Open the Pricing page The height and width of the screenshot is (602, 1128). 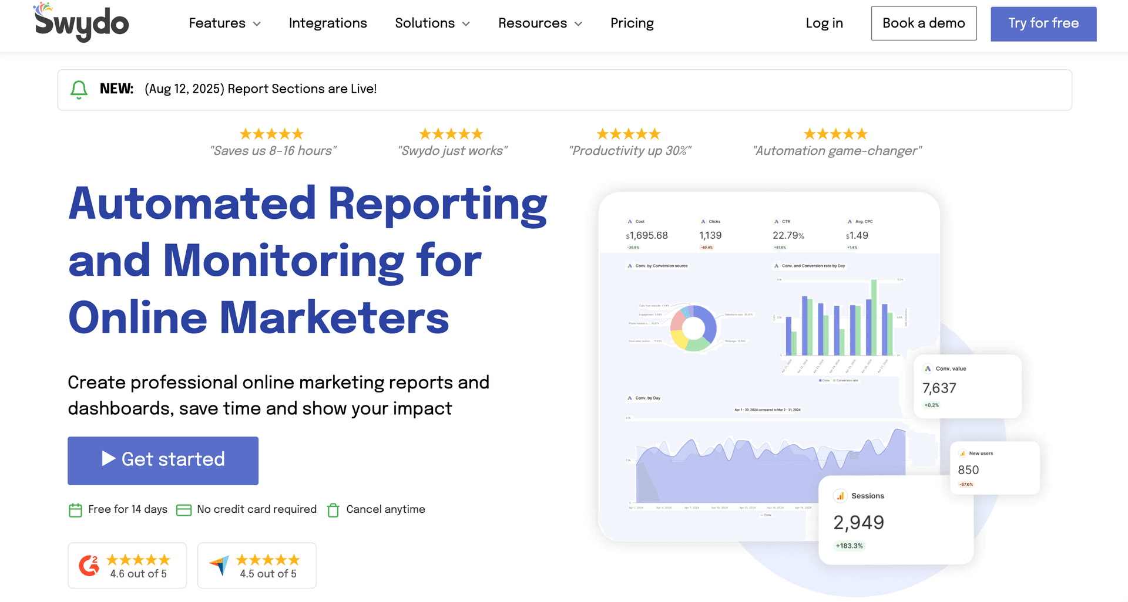click(x=632, y=23)
